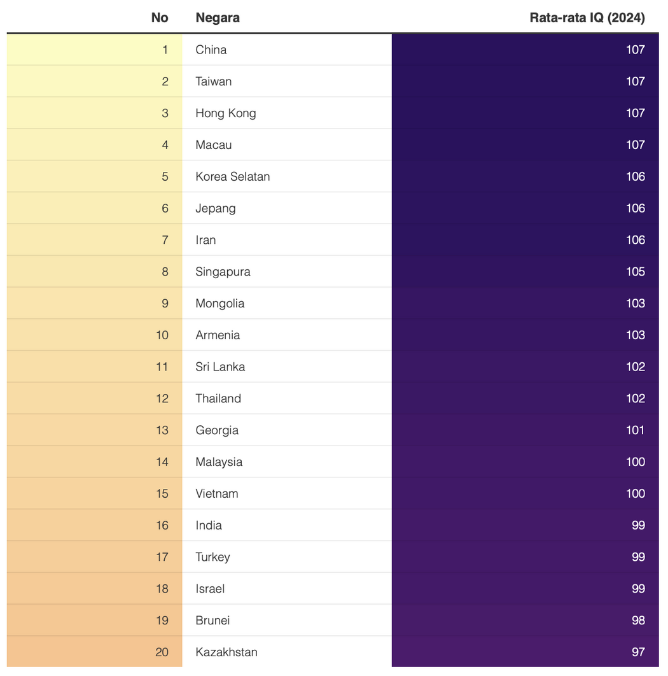Select the Sri Lanka entry
This screenshot has width=668, height=676.
tap(287, 367)
